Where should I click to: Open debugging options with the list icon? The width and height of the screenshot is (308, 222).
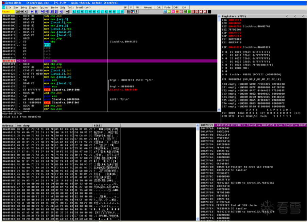coord(129,12)
